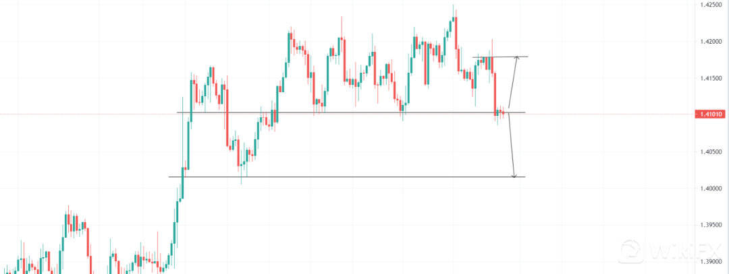Viewport: 729px width, 274px height.
Task: Click the 1.39500 price axis label
Action: (x=711, y=225)
